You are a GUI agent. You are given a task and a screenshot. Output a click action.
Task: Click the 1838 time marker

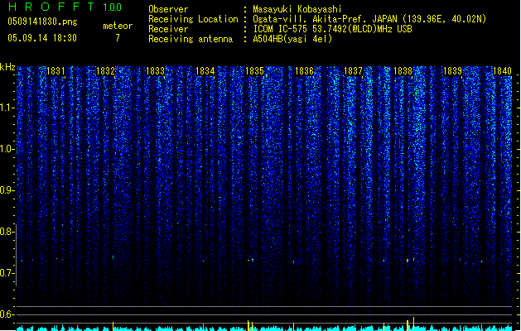(x=403, y=71)
